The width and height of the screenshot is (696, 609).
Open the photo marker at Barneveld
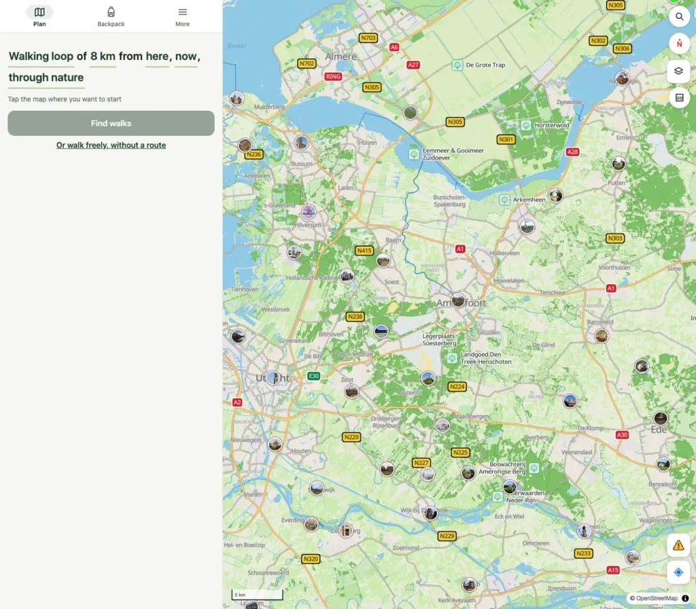[x=602, y=336]
